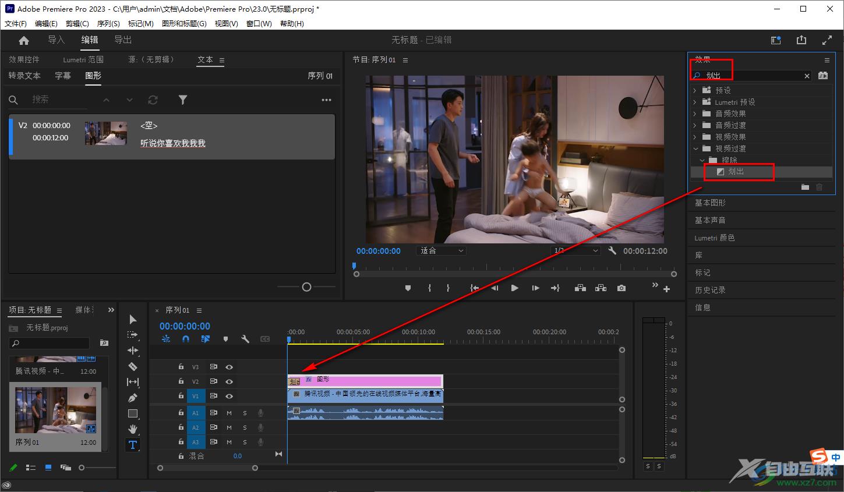The image size is (844, 492).
Task: Open the 序列(S) menu
Action: pyautogui.click(x=108, y=23)
